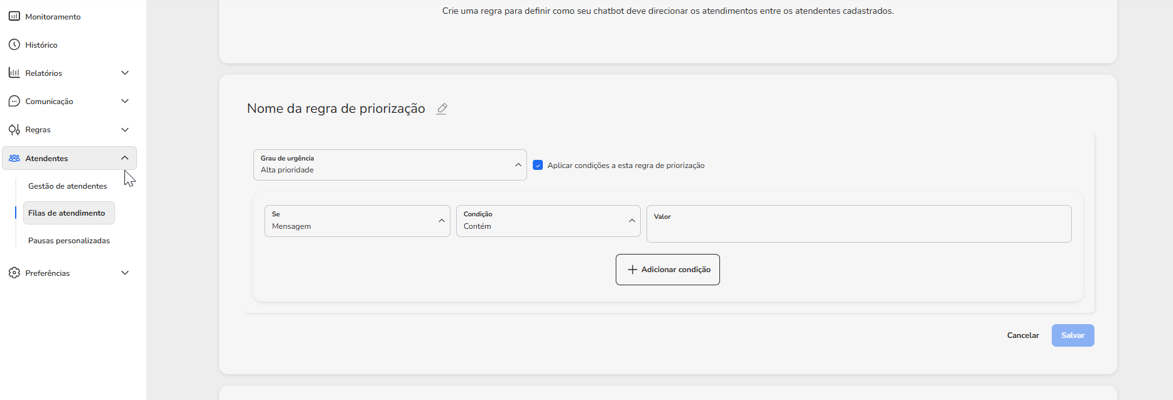Image resolution: width=1173 pixels, height=400 pixels.
Task: Expand the Relatórios menu chevron
Action: tap(125, 73)
